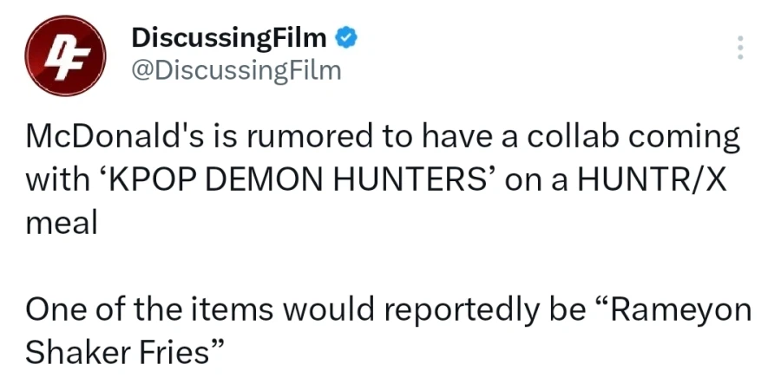This screenshot has height=384, width=781.
Task: Click the "HUNTR/X" text in tweet
Action: [676, 180]
